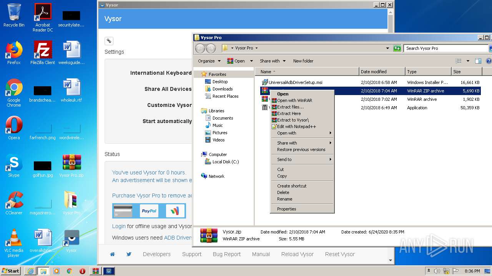Click the Explorer forward arrow button
The image size is (492, 276).
point(211,48)
